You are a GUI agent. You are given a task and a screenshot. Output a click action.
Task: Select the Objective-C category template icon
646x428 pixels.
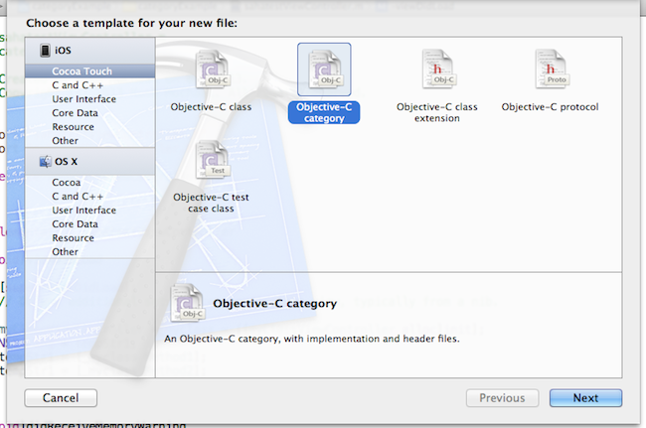tap(324, 70)
